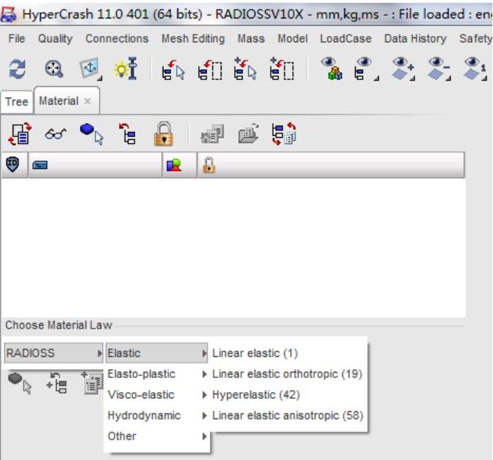This screenshot has width=493, height=460.
Task: Click the large padlock toolbar icon
Action: pos(163,134)
